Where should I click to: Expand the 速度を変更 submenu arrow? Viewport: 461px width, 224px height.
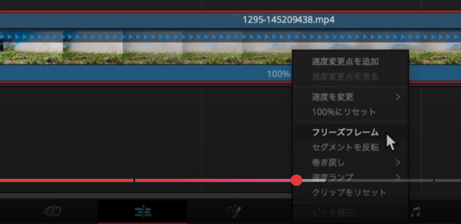(398, 96)
